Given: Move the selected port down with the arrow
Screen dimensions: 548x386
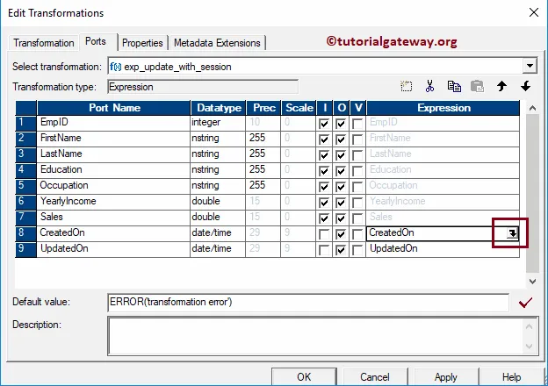Looking at the screenshot, I should (525, 86).
